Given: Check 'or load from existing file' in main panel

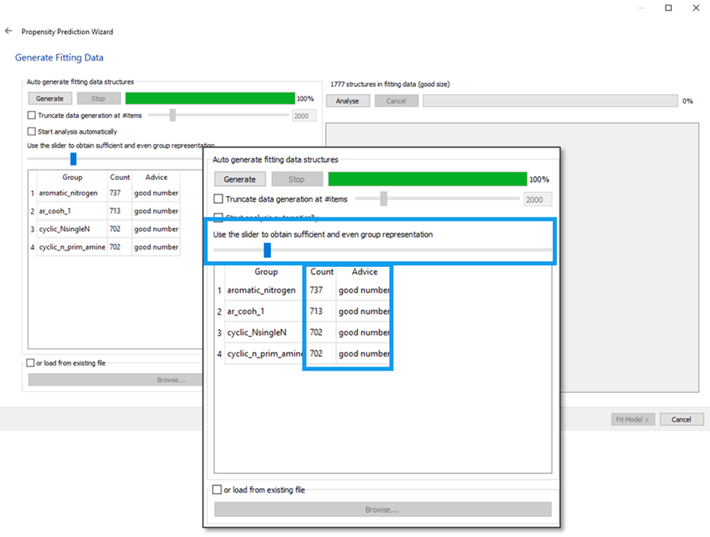Looking at the screenshot, I should [31, 363].
